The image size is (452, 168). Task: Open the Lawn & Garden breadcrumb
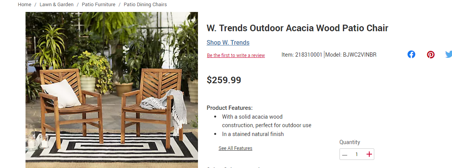56,5
